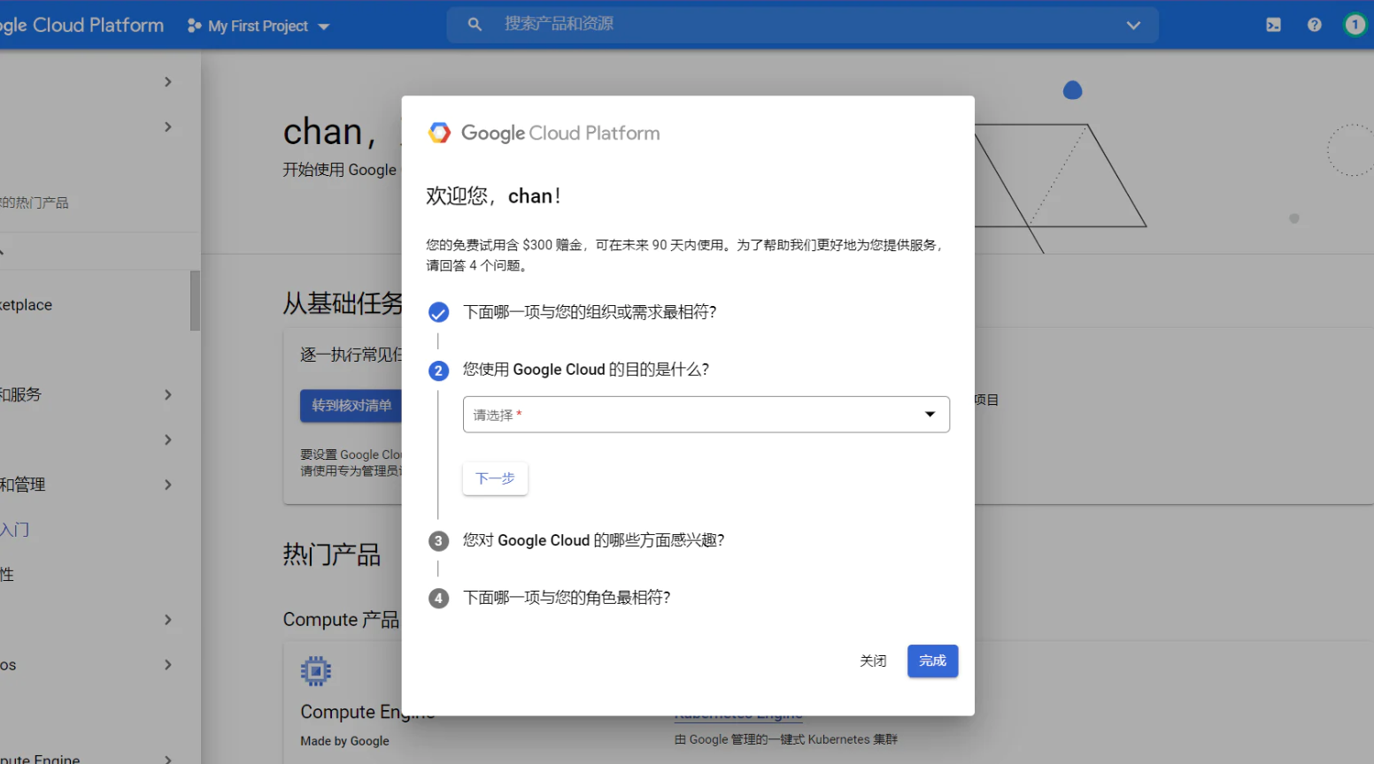Open step 3 question about Google Cloud interests
1374x764 pixels.
pyautogui.click(x=593, y=540)
